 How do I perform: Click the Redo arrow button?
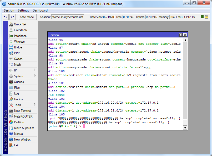(13, 17)
